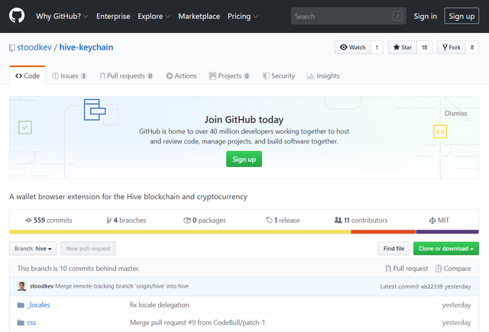Switch to the Insights tab

coord(323,76)
